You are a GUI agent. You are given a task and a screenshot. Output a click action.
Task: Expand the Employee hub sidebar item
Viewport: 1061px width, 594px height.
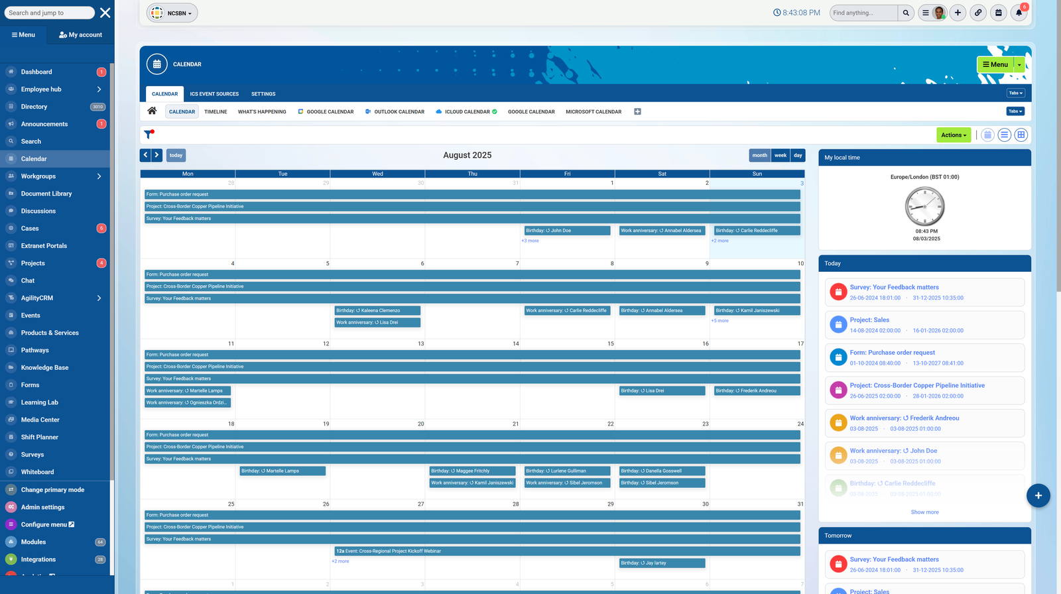coord(99,89)
